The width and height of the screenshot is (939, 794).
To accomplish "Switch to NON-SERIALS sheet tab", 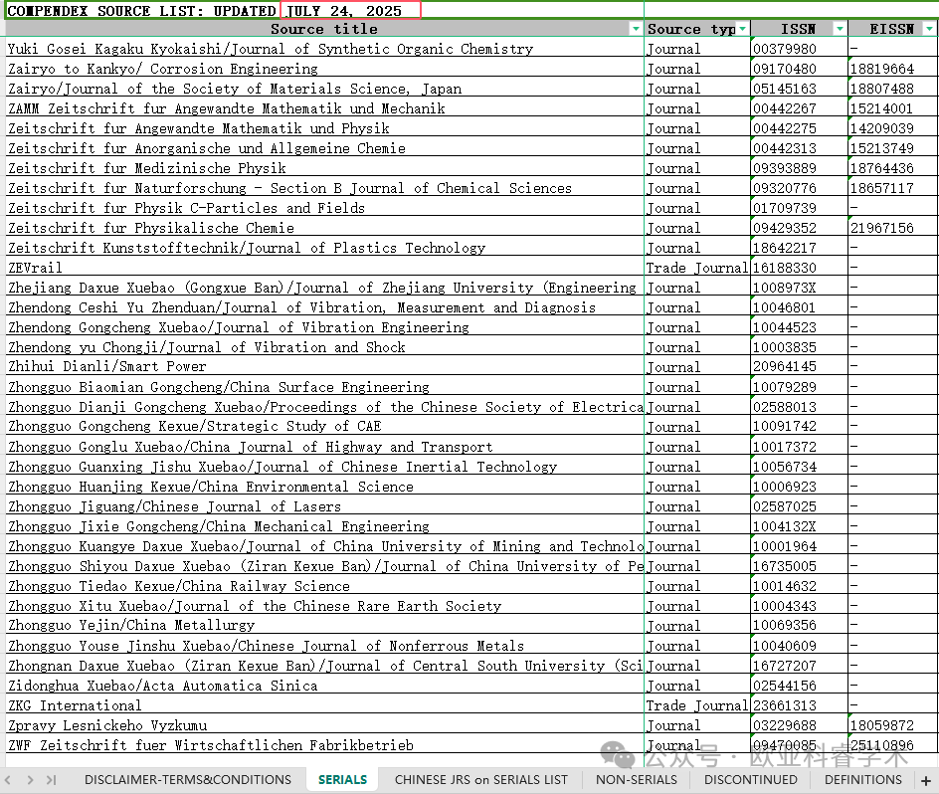I will 636,780.
